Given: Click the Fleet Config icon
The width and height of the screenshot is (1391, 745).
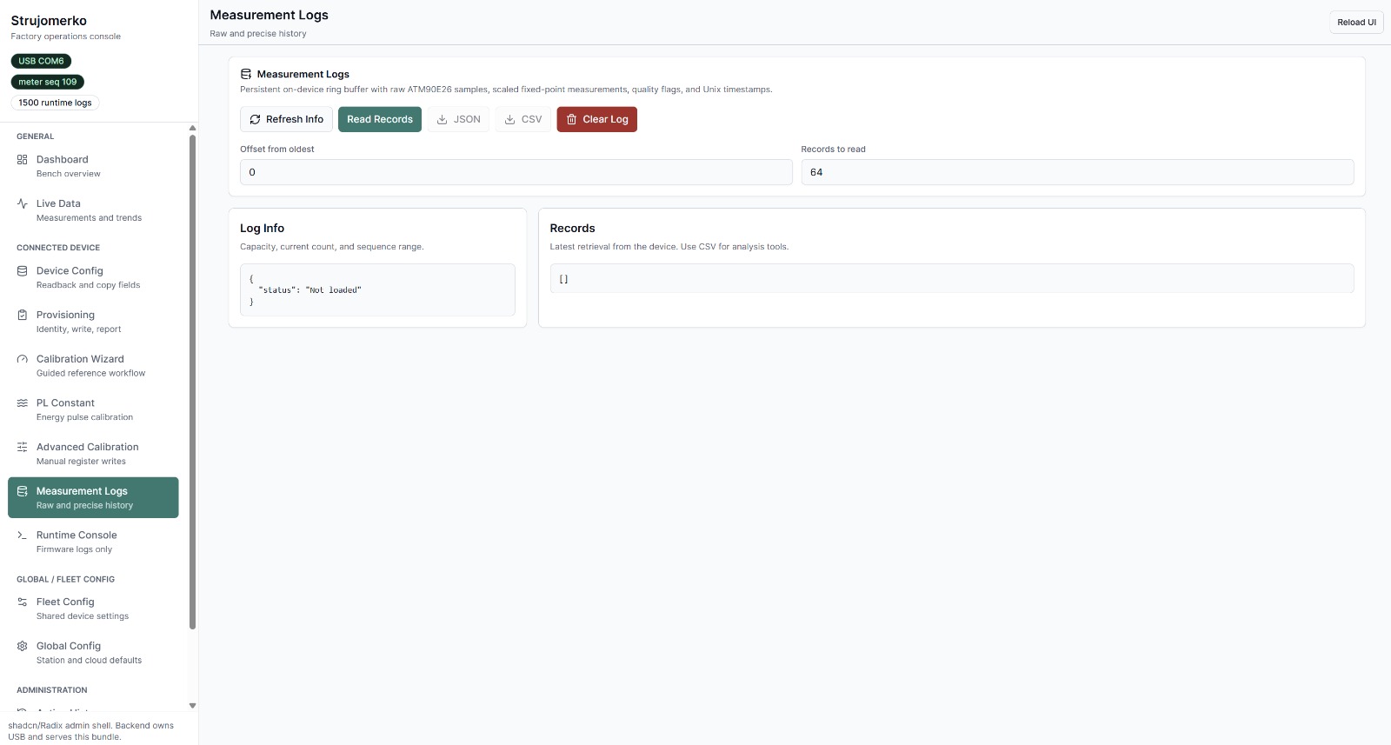Looking at the screenshot, I should (23, 602).
